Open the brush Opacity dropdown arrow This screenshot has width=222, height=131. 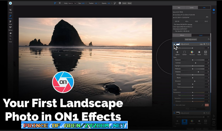(112, 3)
